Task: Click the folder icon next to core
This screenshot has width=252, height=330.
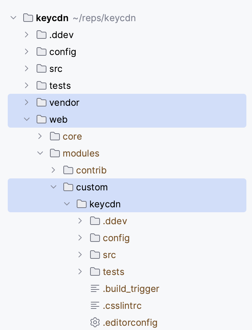Action: [55, 136]
